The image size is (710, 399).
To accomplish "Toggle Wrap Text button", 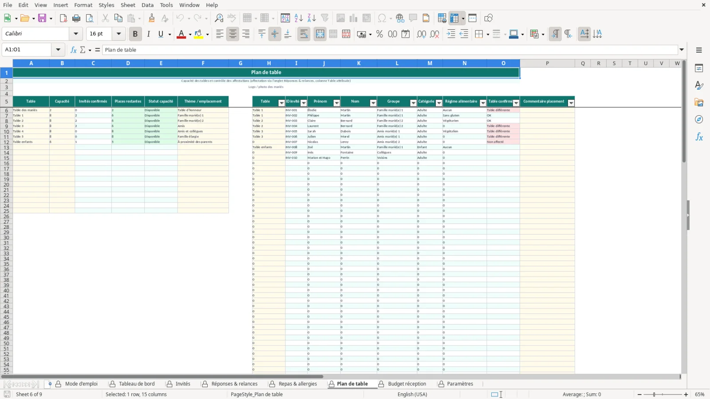I will click(x=304, y=34).
